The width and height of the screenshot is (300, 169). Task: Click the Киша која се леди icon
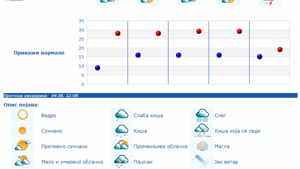(203, 131)
